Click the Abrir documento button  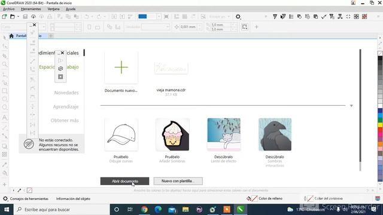click(124, 181)
